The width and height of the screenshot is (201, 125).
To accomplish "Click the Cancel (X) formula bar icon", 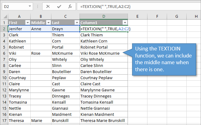I will pyautogui.click(x=48, y=6).
